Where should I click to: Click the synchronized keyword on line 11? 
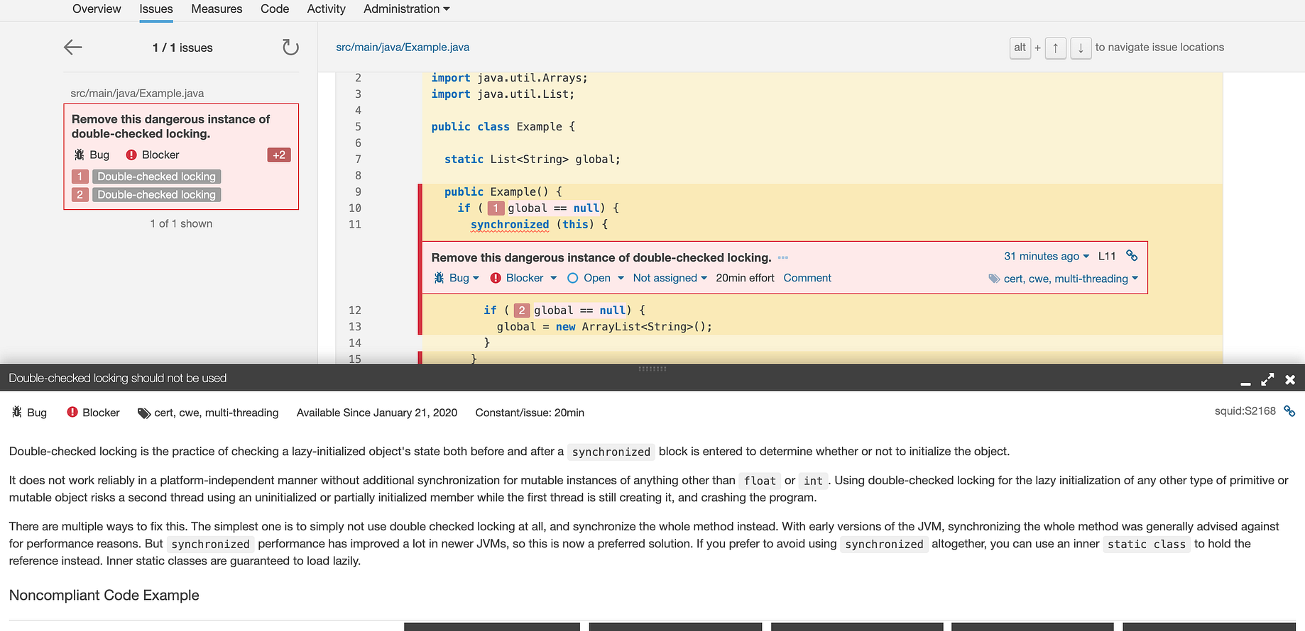(510, 224)
